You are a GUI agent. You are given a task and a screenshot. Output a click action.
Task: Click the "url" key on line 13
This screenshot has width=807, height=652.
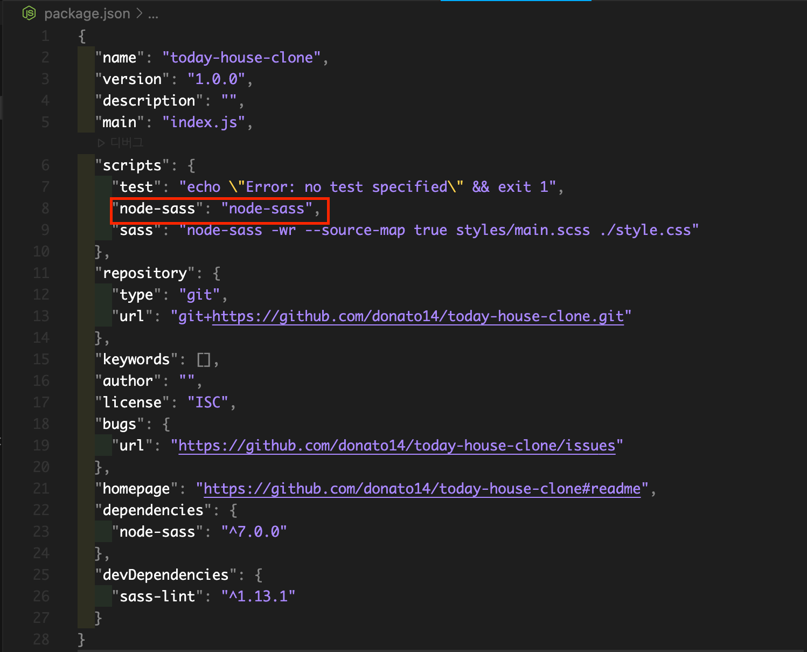132,316
